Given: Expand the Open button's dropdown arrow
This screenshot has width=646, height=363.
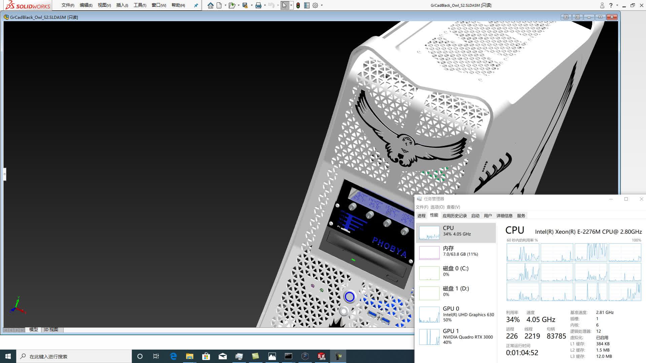Looking at the screenshot, I should click(238, 5).
